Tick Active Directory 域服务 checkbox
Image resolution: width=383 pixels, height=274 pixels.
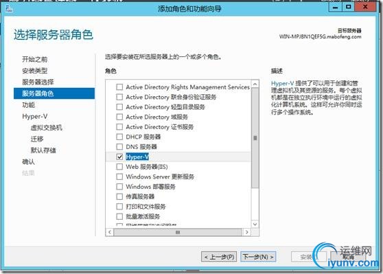click(119, 117)
